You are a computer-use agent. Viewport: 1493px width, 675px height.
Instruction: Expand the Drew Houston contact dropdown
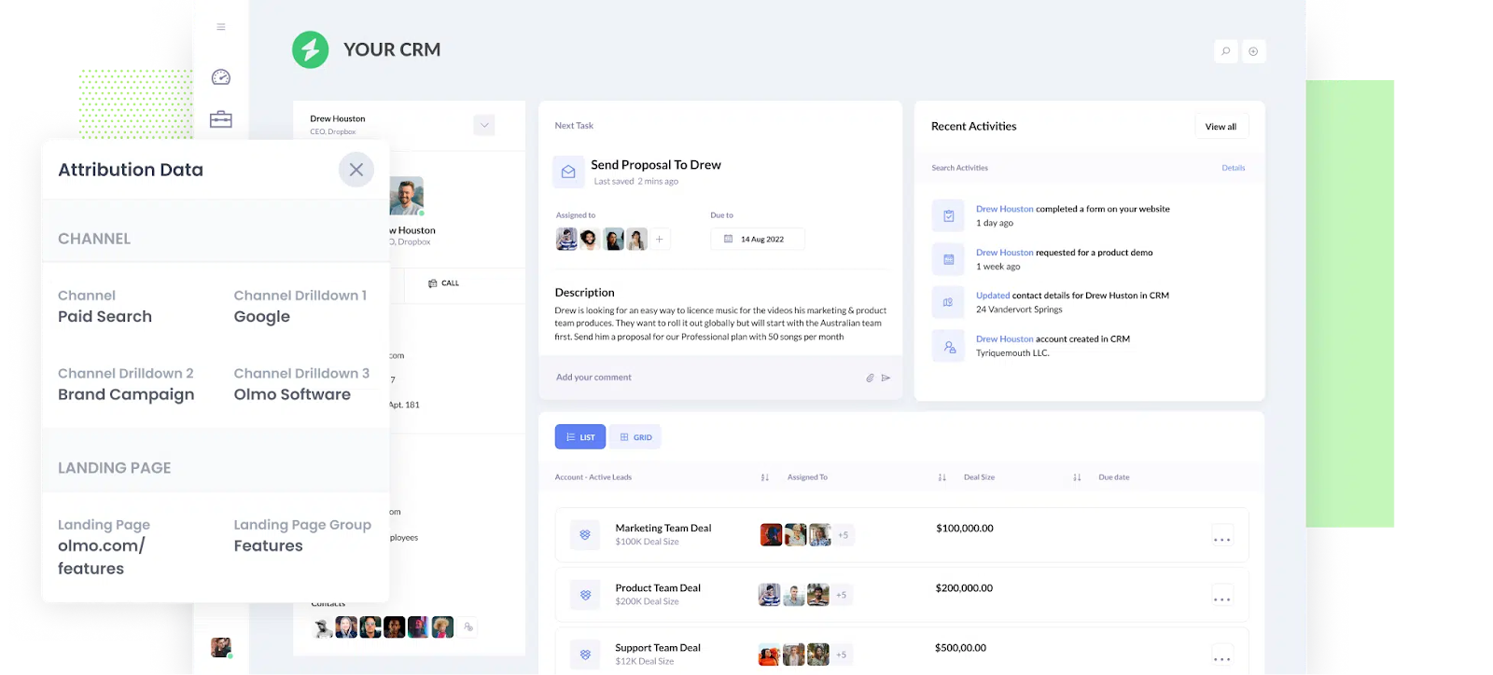coord(483,125)
